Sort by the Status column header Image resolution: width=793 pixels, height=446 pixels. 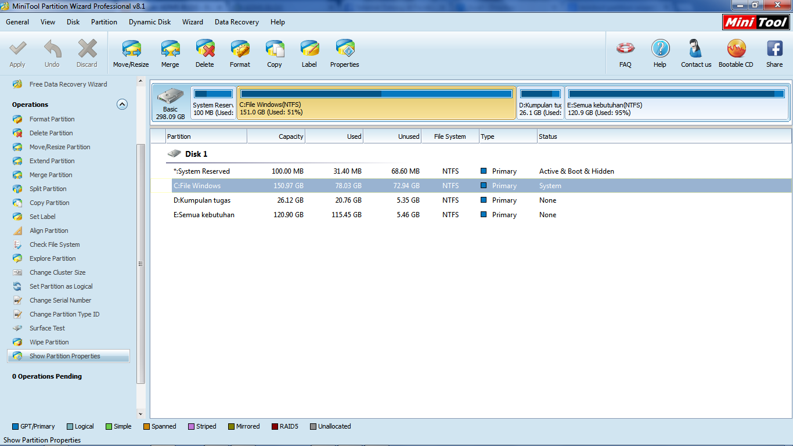[665, 136]
